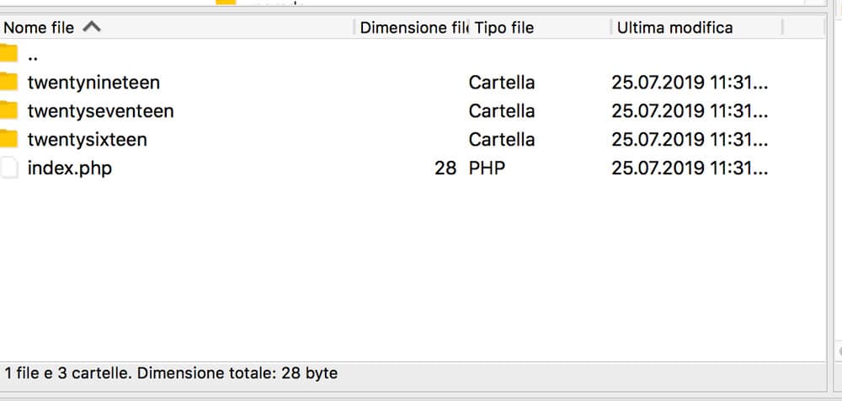Toggle sort arrow beside Nome file
Screen dimensions: 842x401
(x=92, y=26)
